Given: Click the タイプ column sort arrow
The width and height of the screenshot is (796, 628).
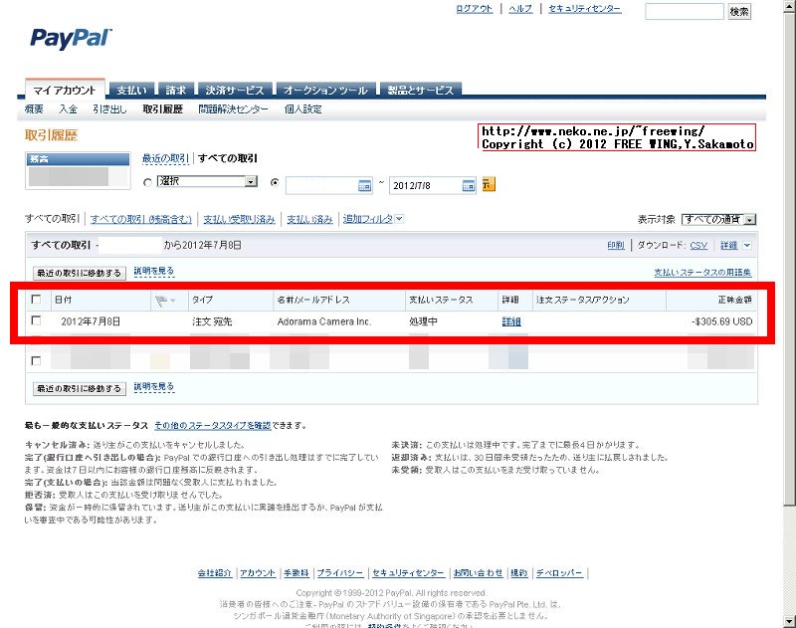Looking at the screenshot, I should pyautogui.click(x=199, y=299).
